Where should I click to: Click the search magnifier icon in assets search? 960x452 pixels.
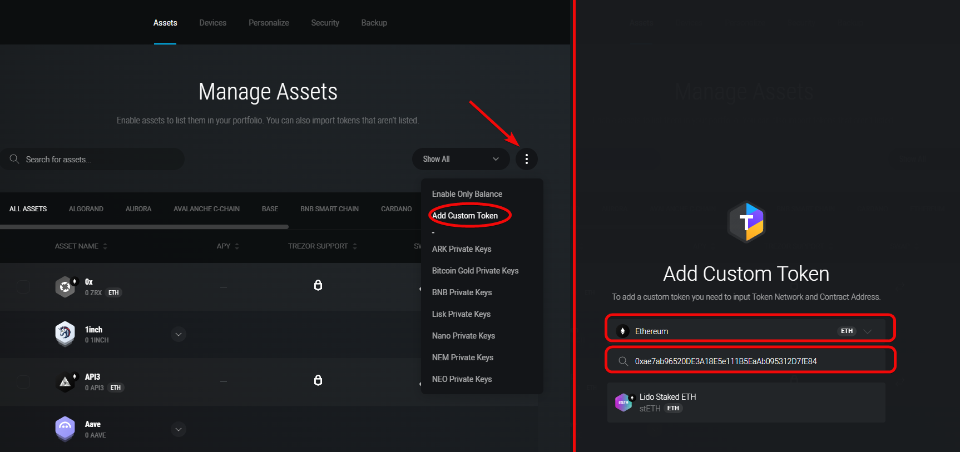pyautogui.click(x=14, y=159)
